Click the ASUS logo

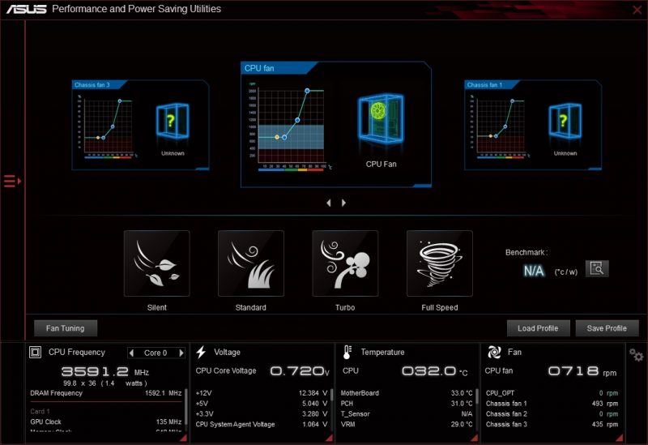27,9
